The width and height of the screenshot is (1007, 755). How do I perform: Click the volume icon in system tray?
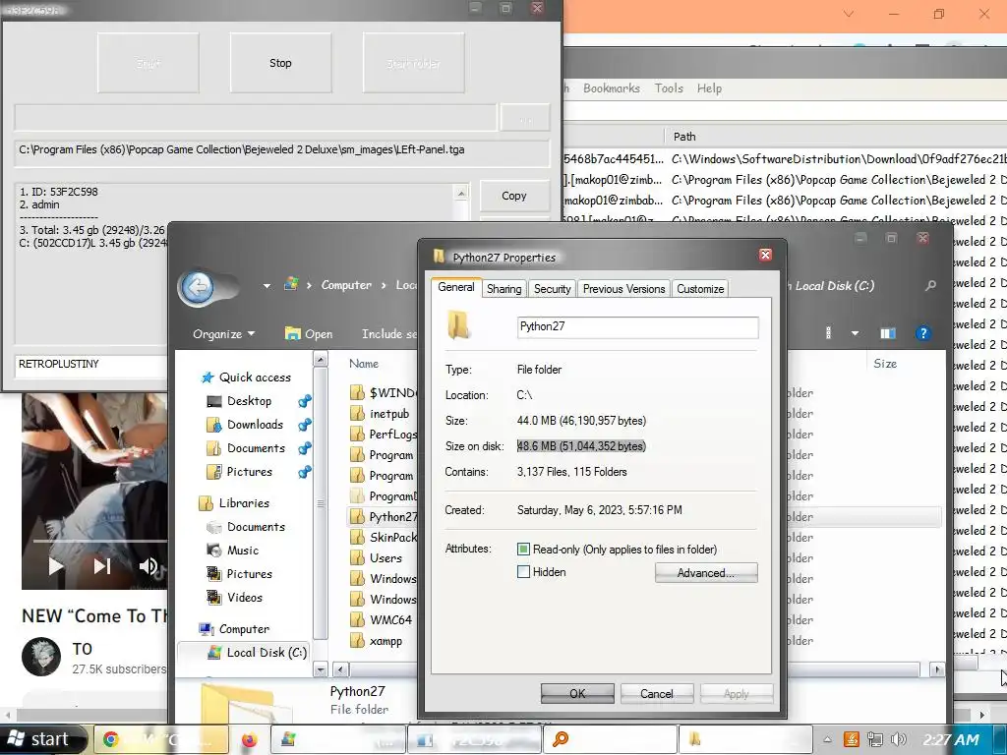click(899, 739)
